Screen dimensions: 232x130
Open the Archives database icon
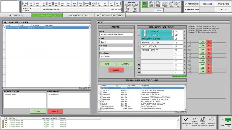[145, 4]
